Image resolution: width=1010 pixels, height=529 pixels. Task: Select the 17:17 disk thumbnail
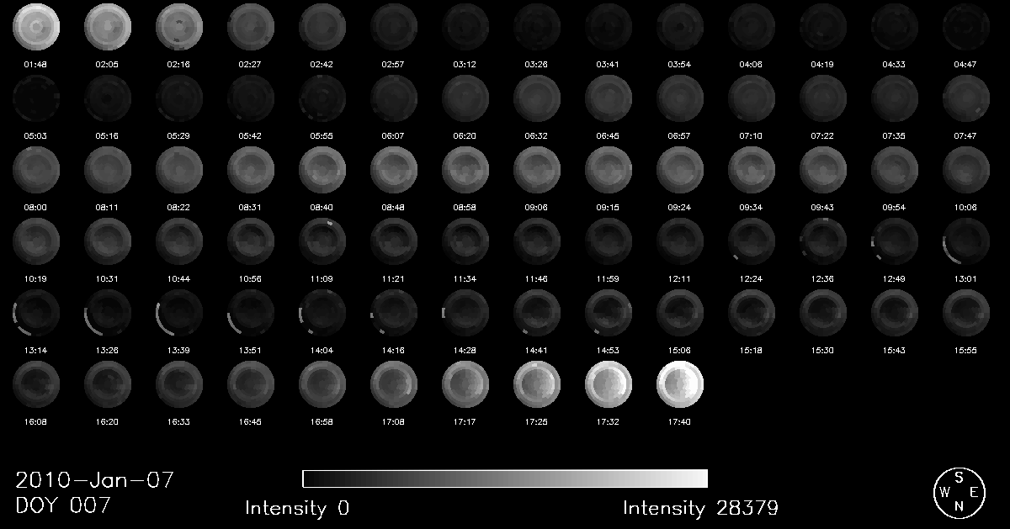[465, 384]
